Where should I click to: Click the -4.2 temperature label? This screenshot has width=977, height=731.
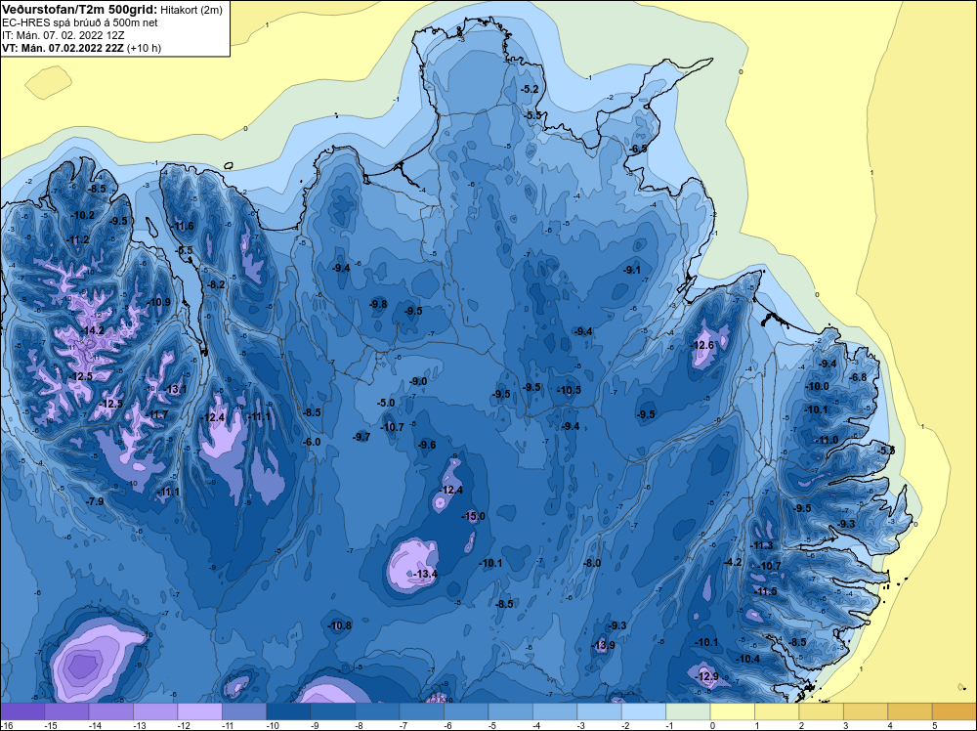pyautogui.click(x=734, y=562)
